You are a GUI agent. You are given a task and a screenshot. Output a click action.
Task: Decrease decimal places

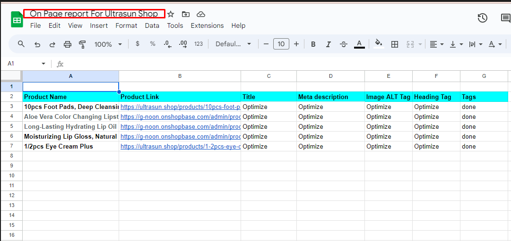[x=167, y=44]
